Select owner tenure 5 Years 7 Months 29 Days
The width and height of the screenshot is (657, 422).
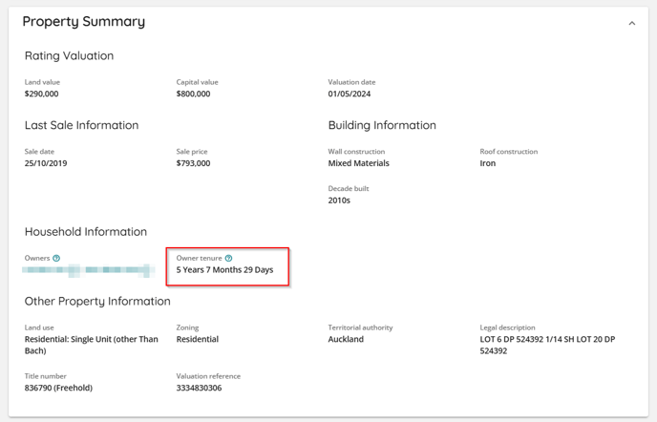tap(224, 270)
